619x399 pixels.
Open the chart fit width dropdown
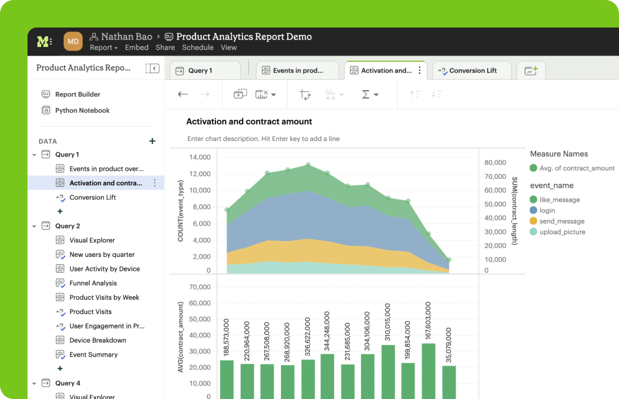[x=335, y=95]
